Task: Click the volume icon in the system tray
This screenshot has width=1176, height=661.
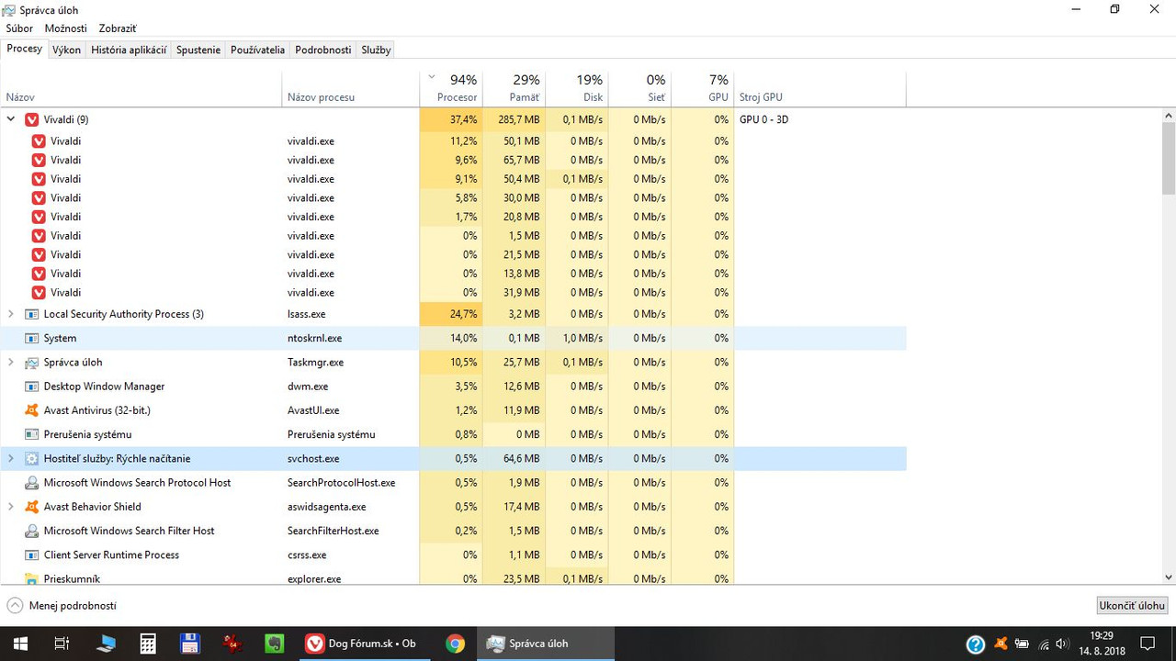Action: (1062, 644)
